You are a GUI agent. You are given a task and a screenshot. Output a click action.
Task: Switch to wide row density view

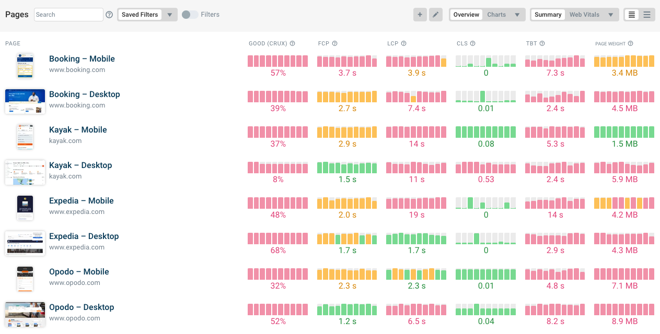pos(647,15)
